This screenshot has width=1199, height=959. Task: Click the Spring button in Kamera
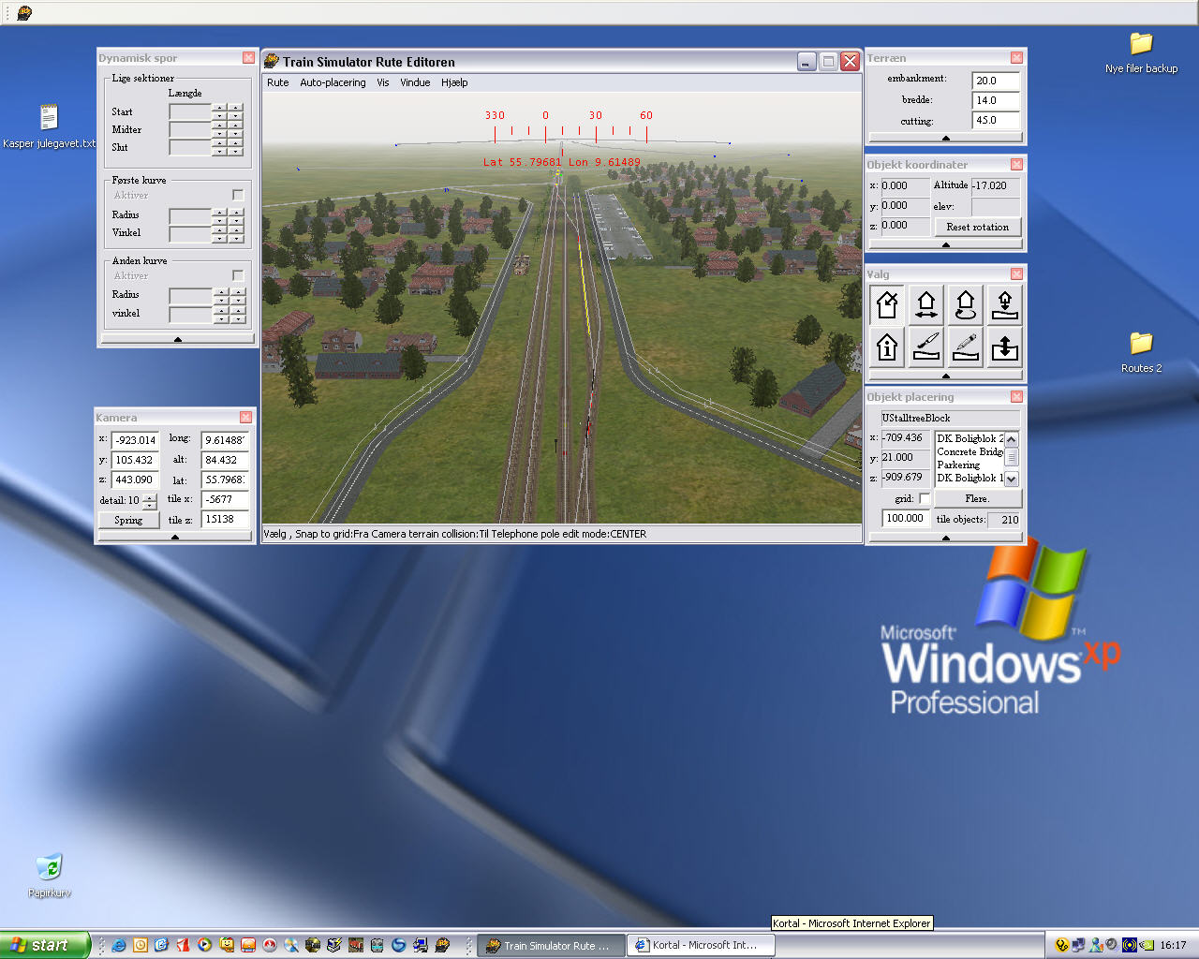[128, 520]
